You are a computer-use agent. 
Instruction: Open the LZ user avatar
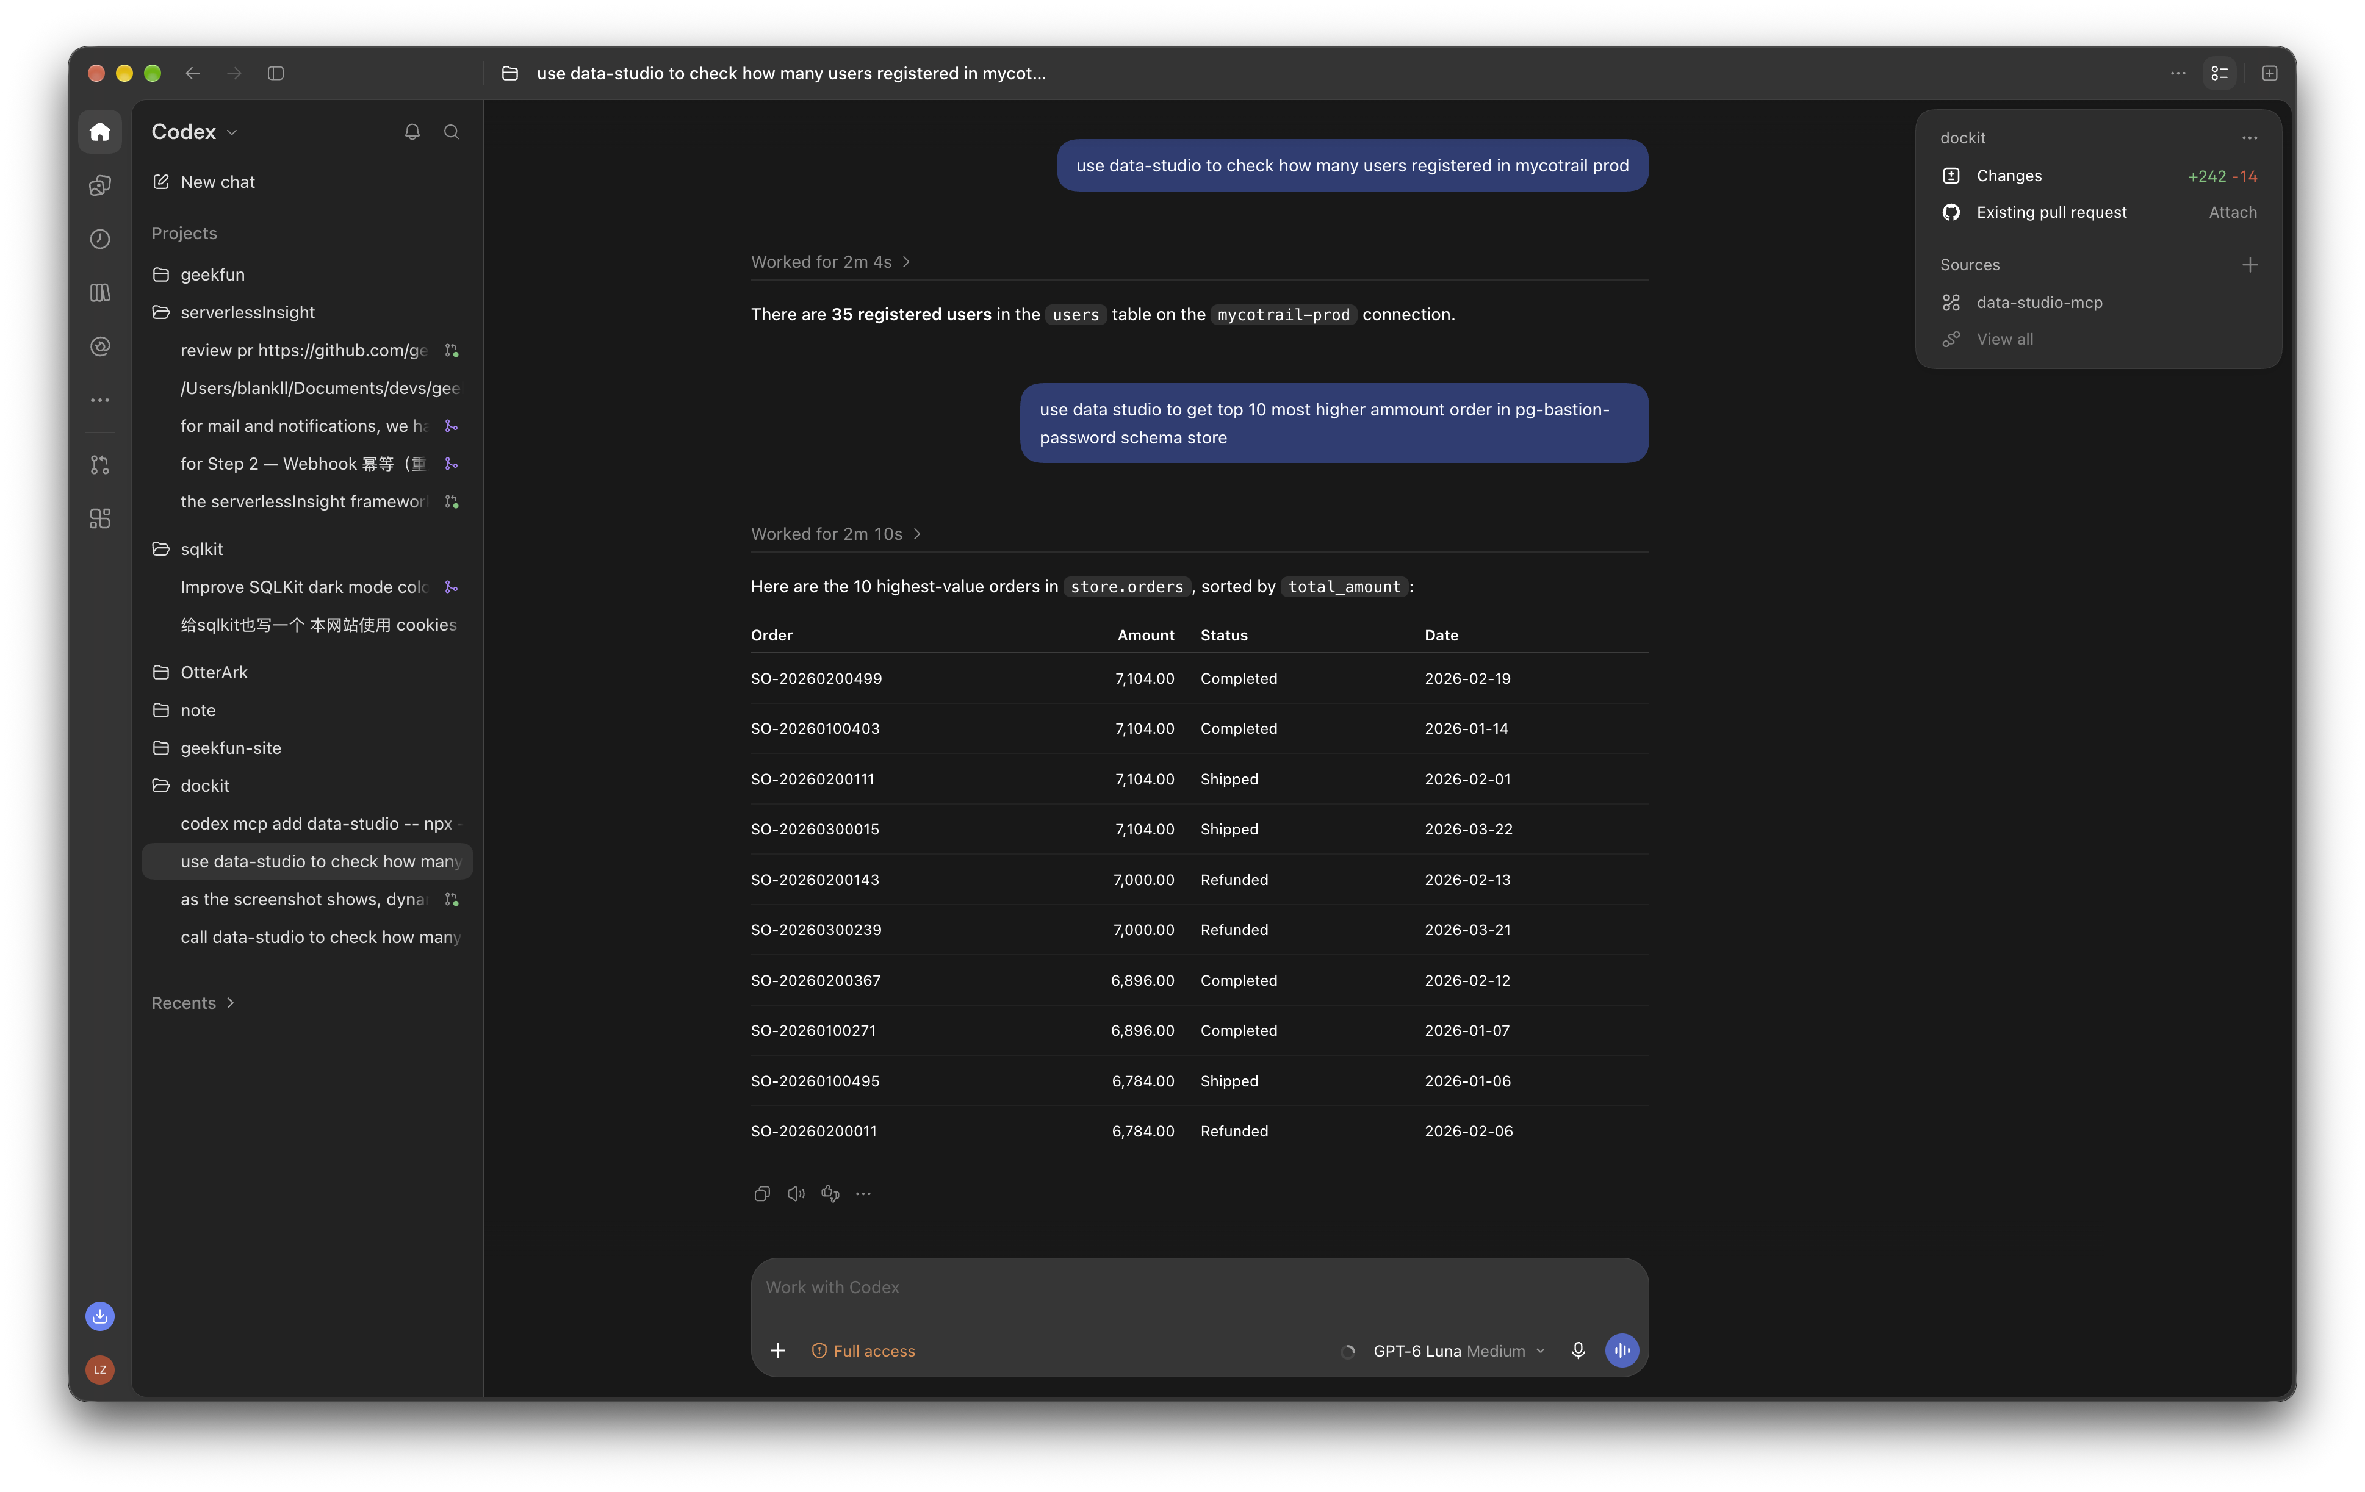coord(100,1369)
